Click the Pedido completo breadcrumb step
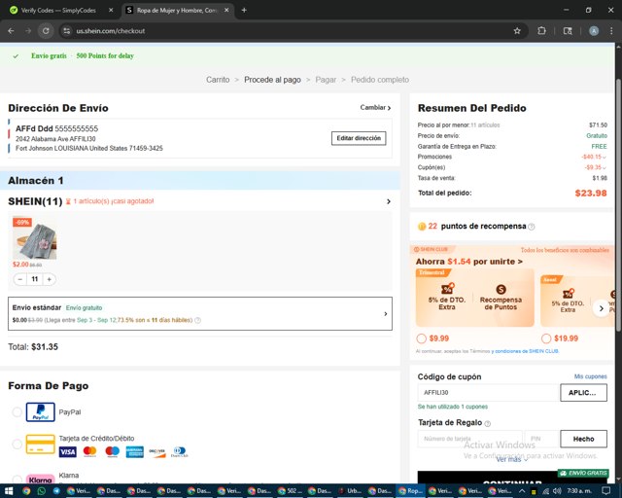 (380, 80)
